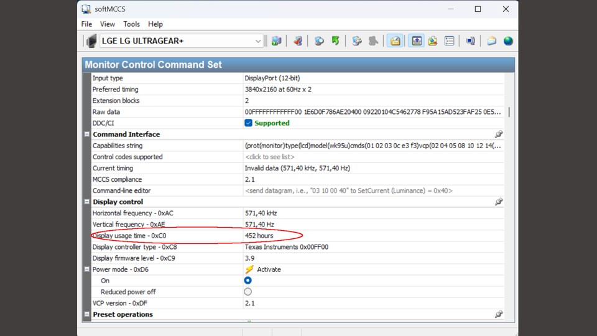The height and width of the screenshot is (336, 597).
Task: Toggle the DDC/CI Supported checkbox
Action: pyautogui.click(x=248, y=123)
